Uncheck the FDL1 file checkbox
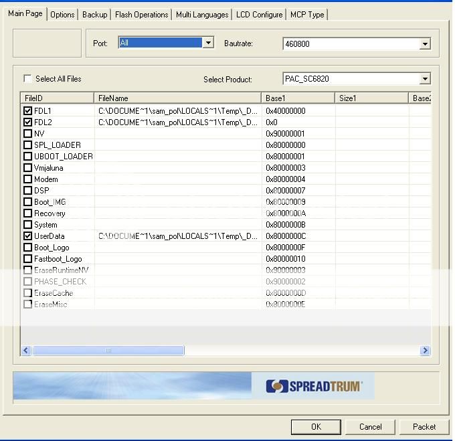This screenshot has width=455, height=441. click(x=27, y=111)
